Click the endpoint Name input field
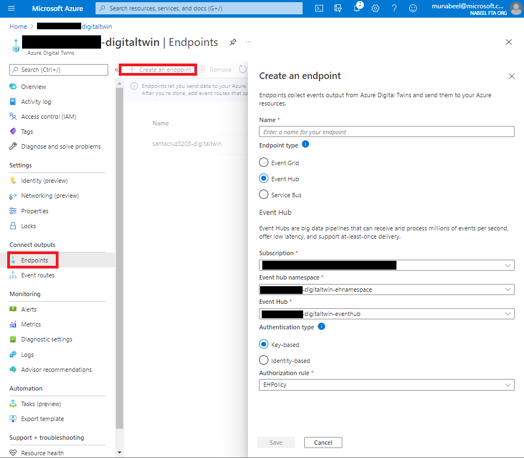Image resolution: width=524 pixels, height=458 pixels. tap(387, 131)
